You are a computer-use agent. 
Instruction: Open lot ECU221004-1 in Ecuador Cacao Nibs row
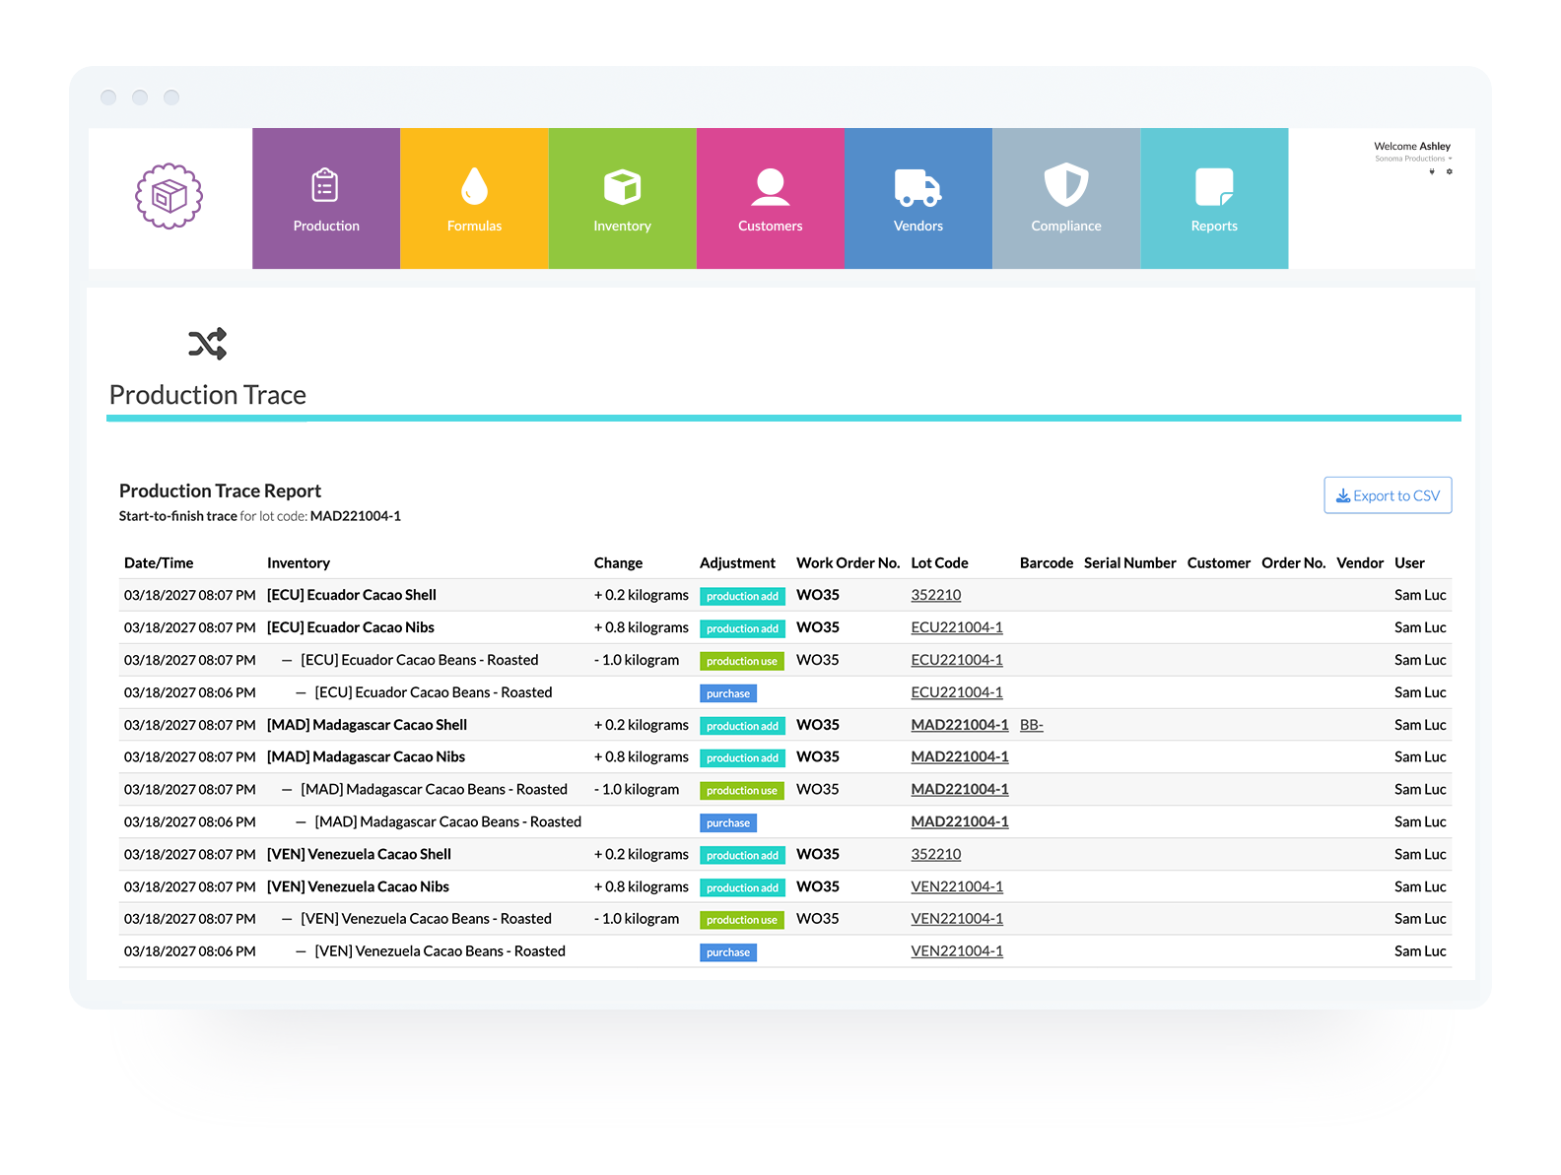pos(957,627)
